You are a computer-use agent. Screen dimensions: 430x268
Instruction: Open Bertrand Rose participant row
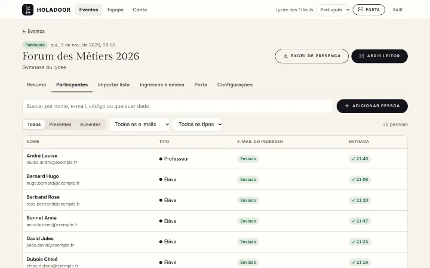click(x=215, y=201)
